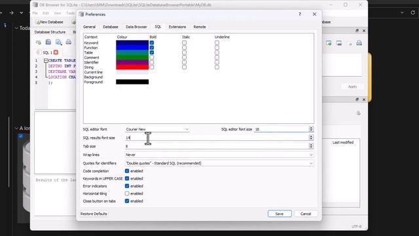Click the refresh icon in the background window
Screen dimensions: 419x236
[x=412, y=12]
